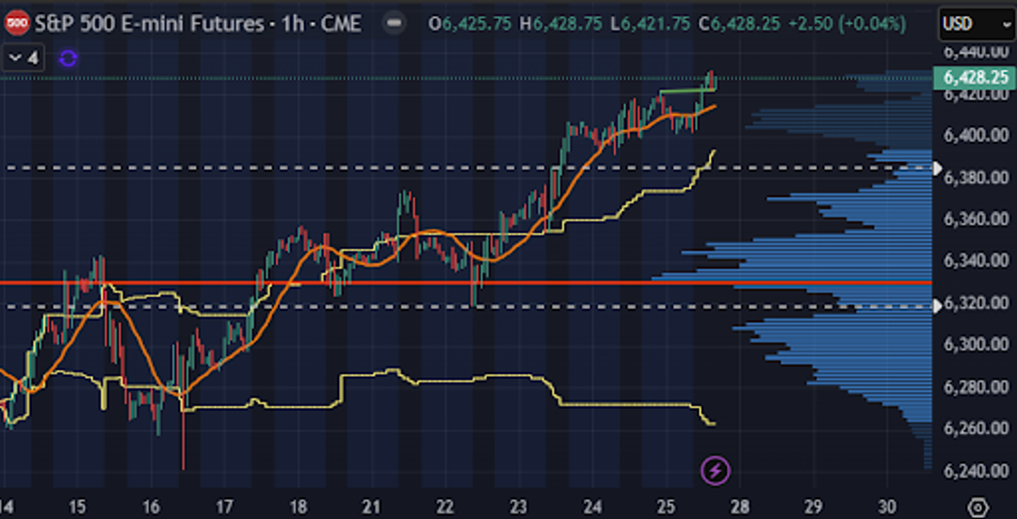1017x519 pixels.
Task: Click date axis label 15
Action: [x=76, y=507]
